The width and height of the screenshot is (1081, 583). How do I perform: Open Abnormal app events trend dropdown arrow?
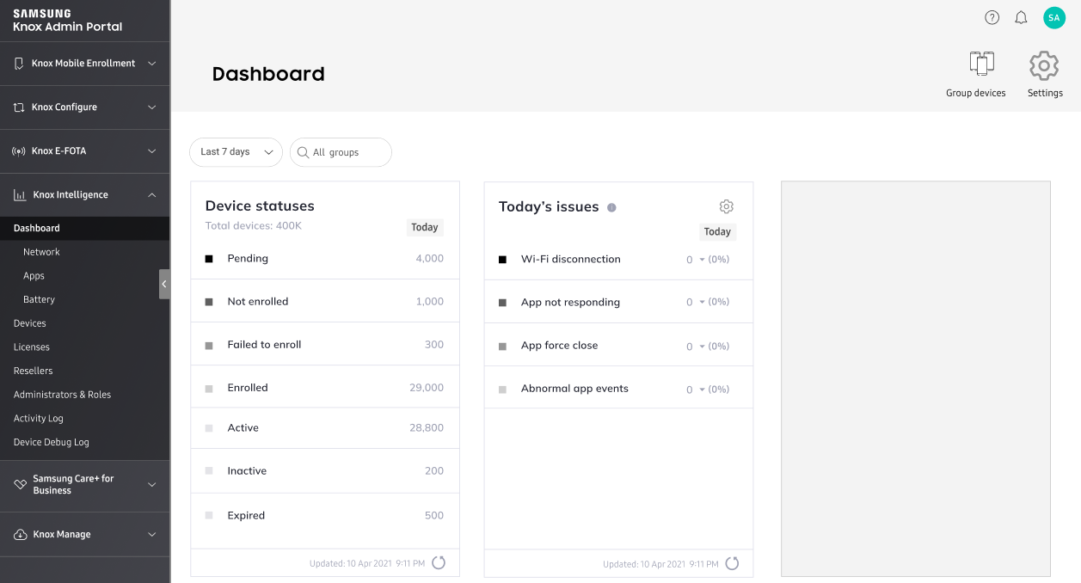point(702,390)
